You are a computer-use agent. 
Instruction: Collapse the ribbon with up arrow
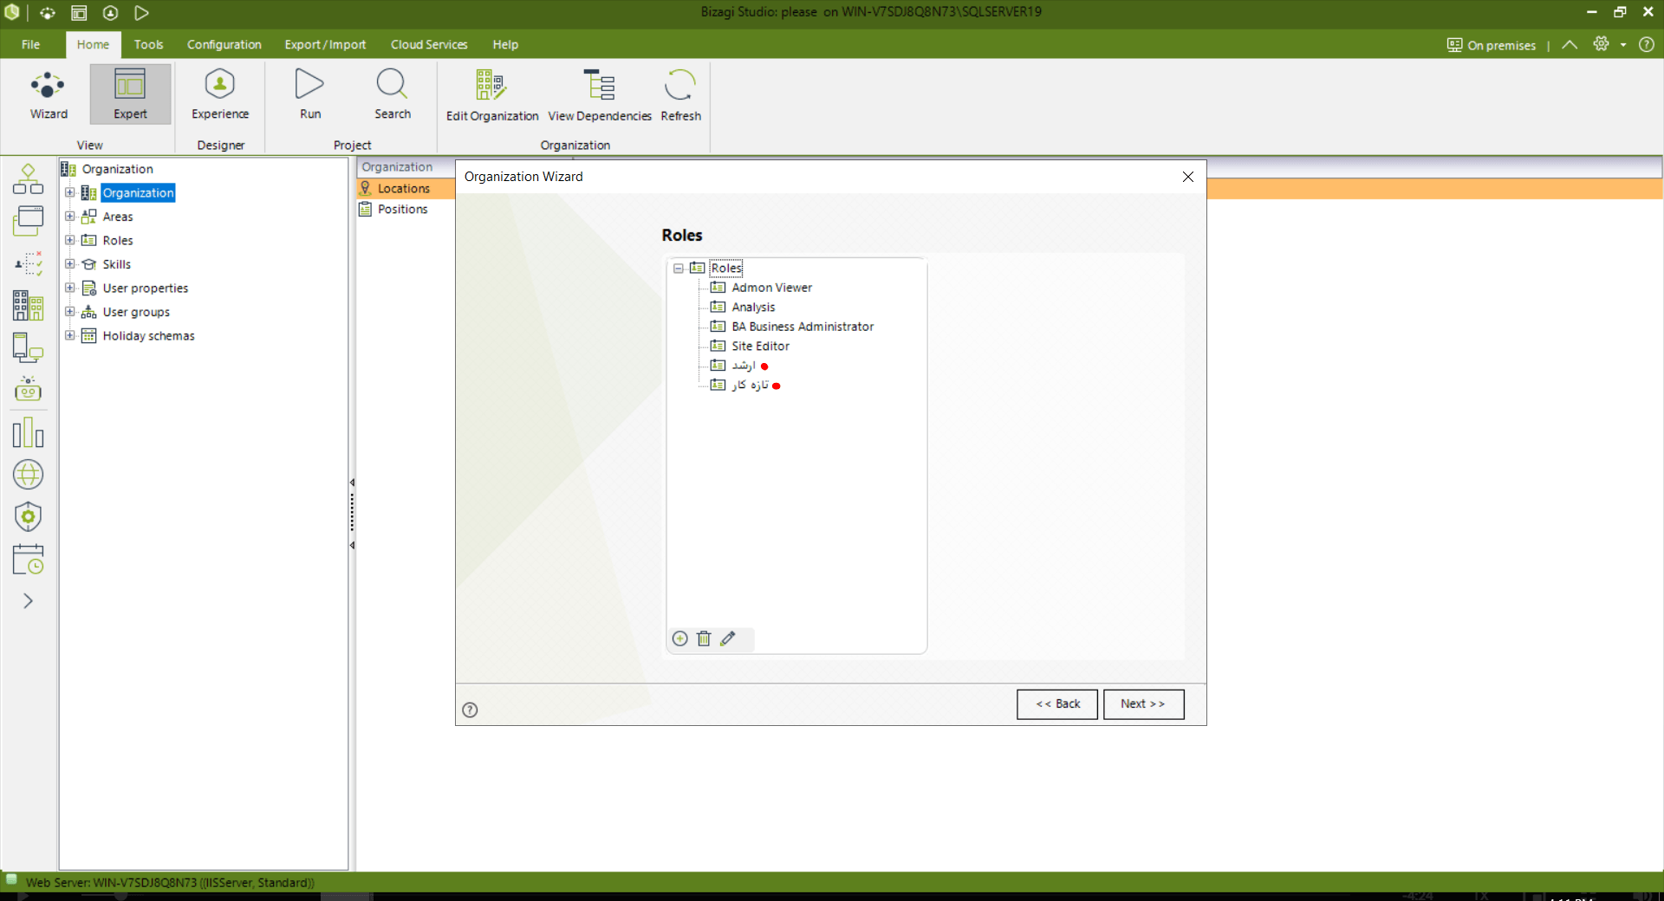[1570, 44]
